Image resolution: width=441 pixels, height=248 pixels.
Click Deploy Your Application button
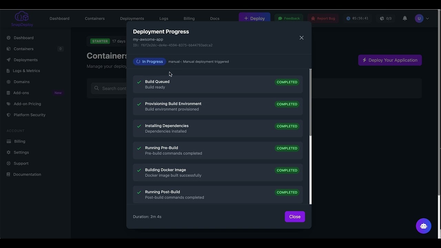click(390, 60)
